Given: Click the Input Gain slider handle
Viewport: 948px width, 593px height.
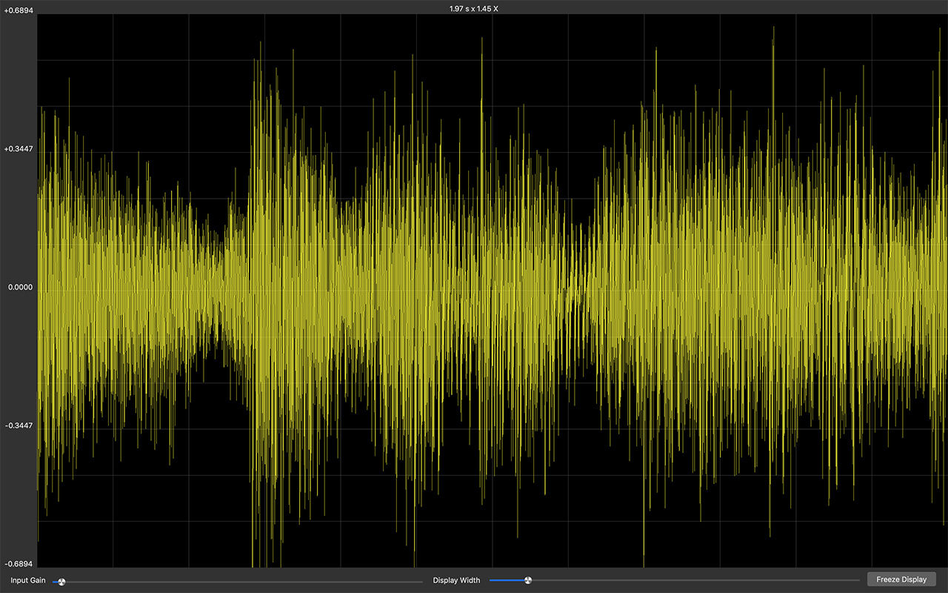Looking at the screenshot, I should 61,582.
